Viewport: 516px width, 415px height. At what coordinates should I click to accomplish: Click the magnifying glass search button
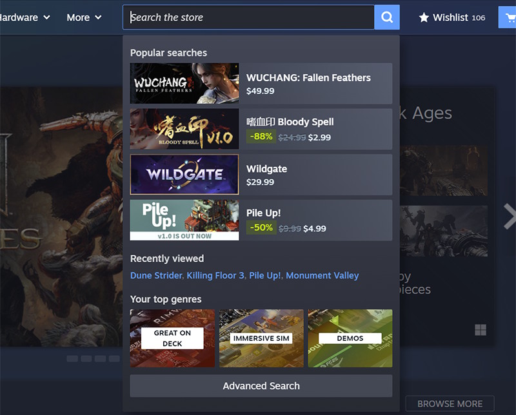386,17
